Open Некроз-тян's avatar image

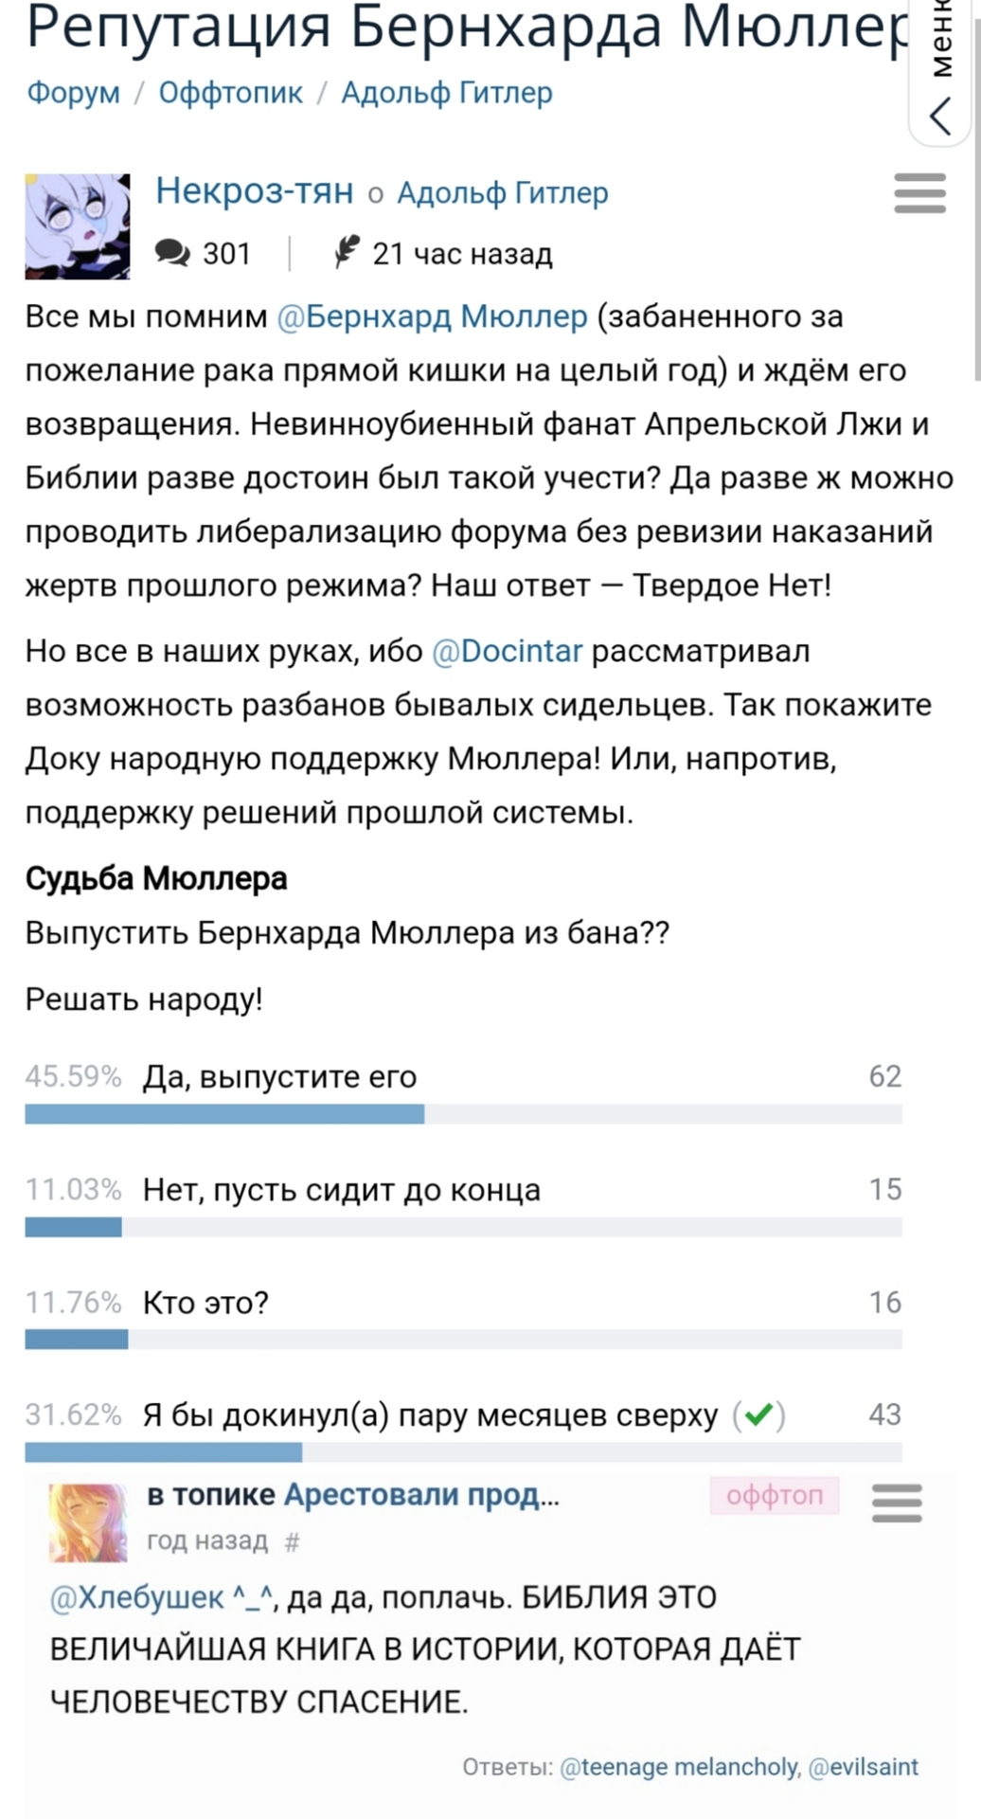[78, 226]
